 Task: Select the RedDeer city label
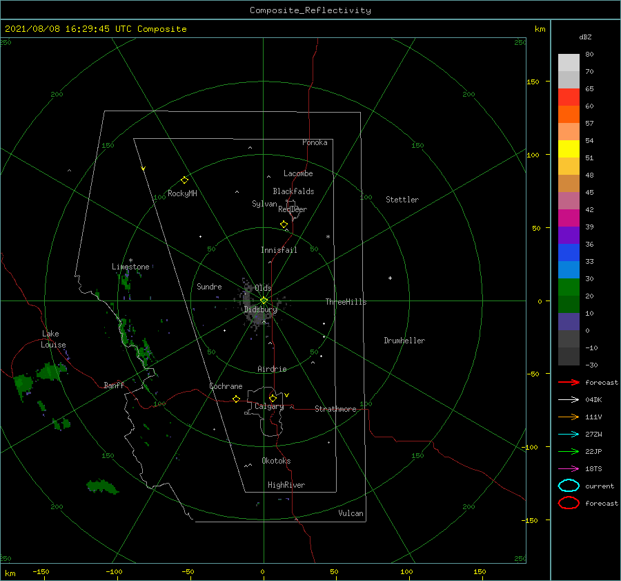pos(293,209)
